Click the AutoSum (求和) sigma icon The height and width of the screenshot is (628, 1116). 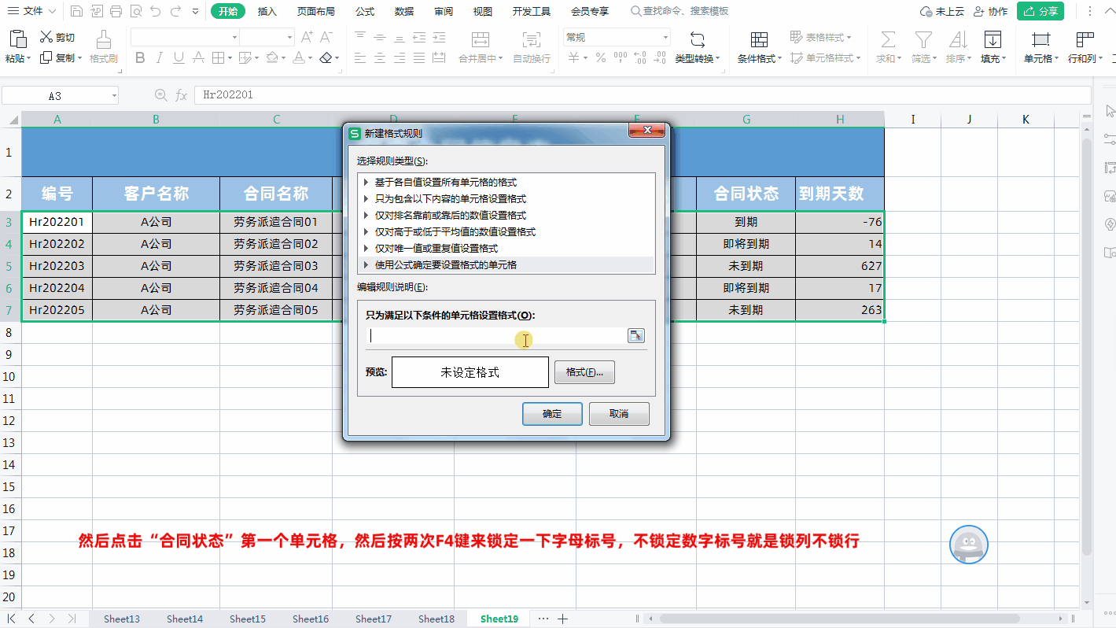click(x=888, y=40)
